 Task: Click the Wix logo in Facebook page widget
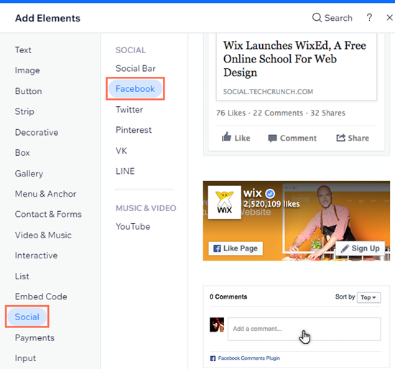(x=225, y=202)
